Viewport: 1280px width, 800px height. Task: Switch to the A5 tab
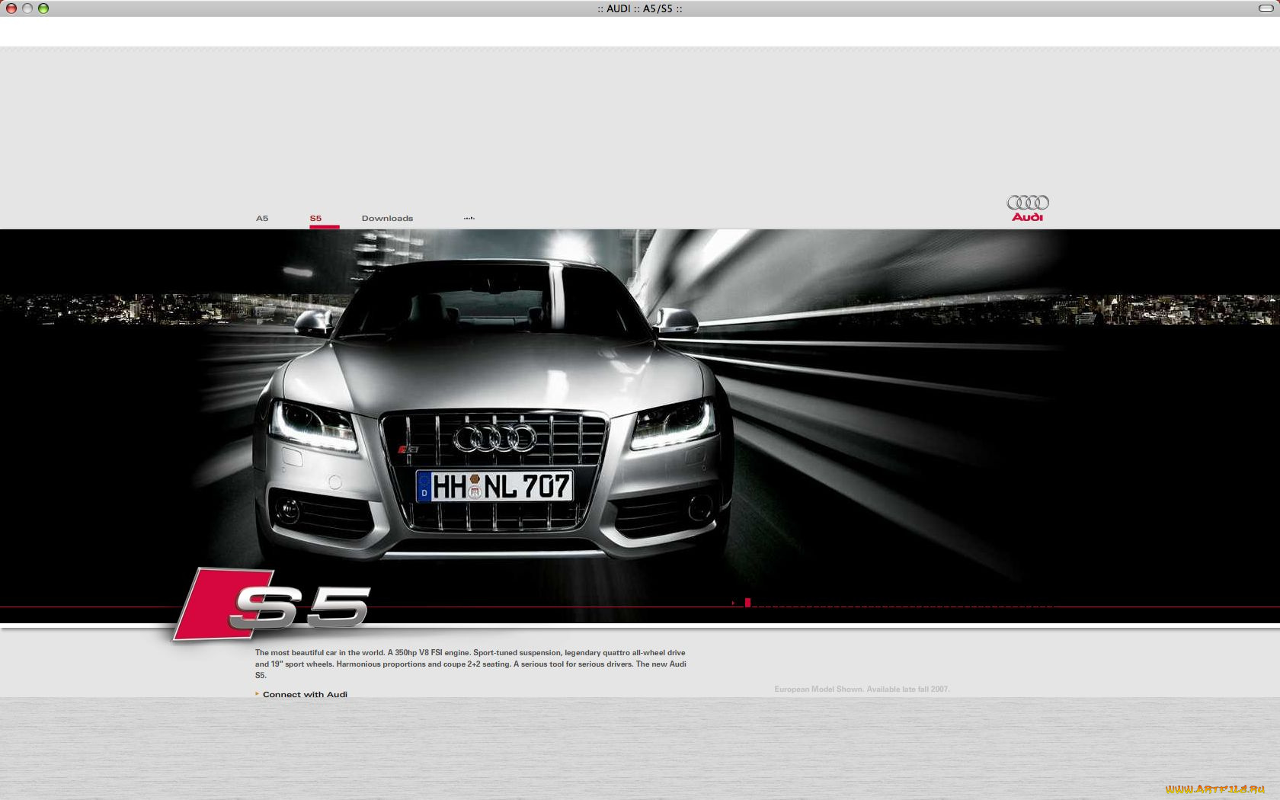tap(262, 218)
